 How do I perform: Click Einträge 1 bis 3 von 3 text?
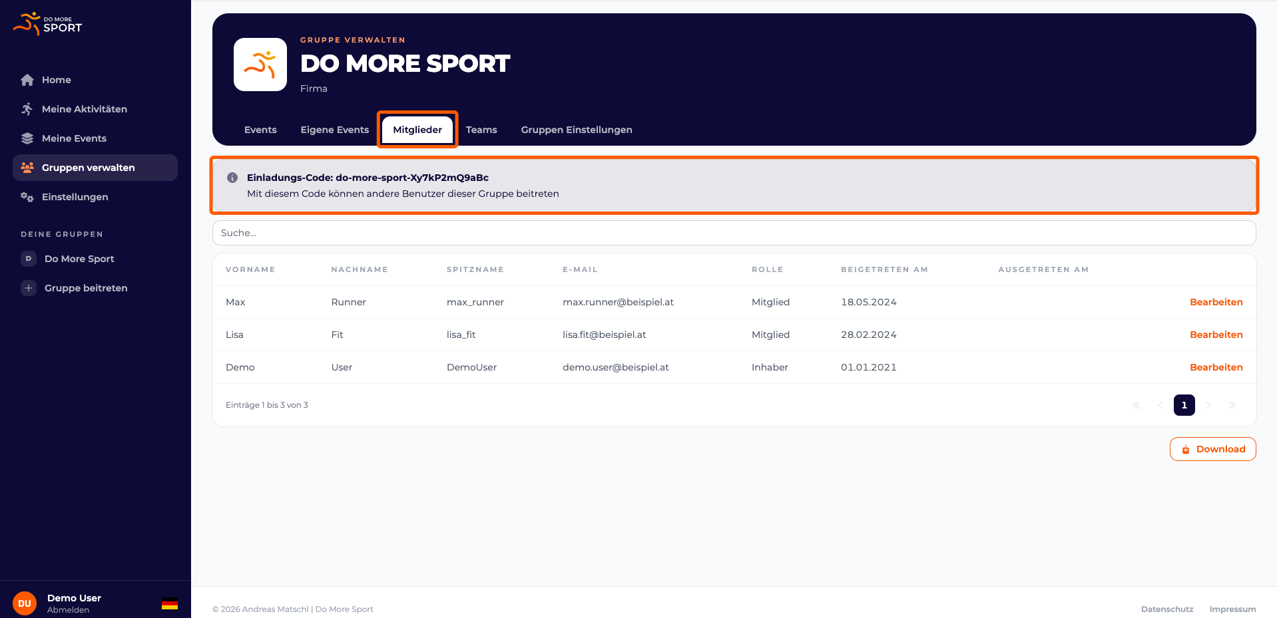tap(267, 405)
